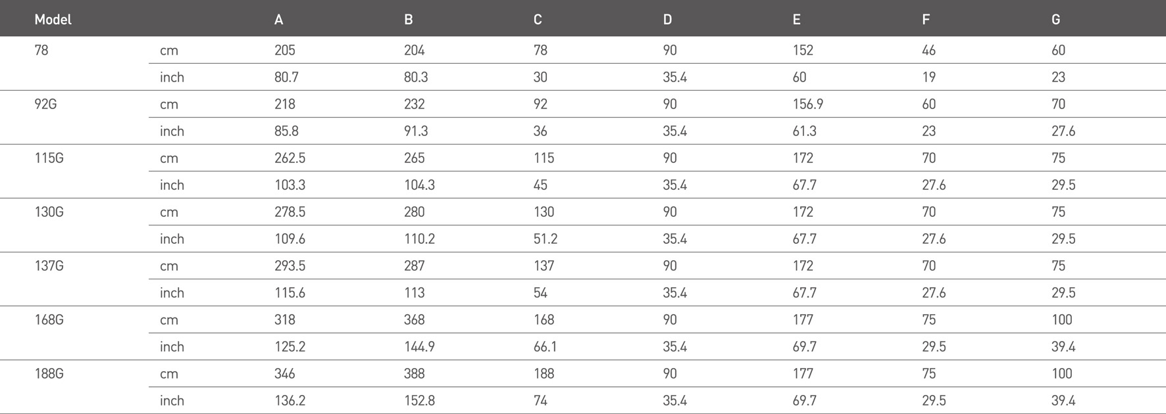Select the 144.9 inch value in column B
Viewport: 1166px width, 414px height.
click(419, 346)
